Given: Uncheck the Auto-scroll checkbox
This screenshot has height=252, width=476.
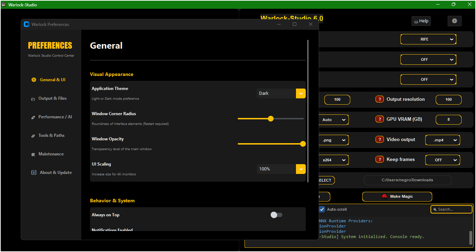Looking at the screenshot, I should (x=322, y=209).
